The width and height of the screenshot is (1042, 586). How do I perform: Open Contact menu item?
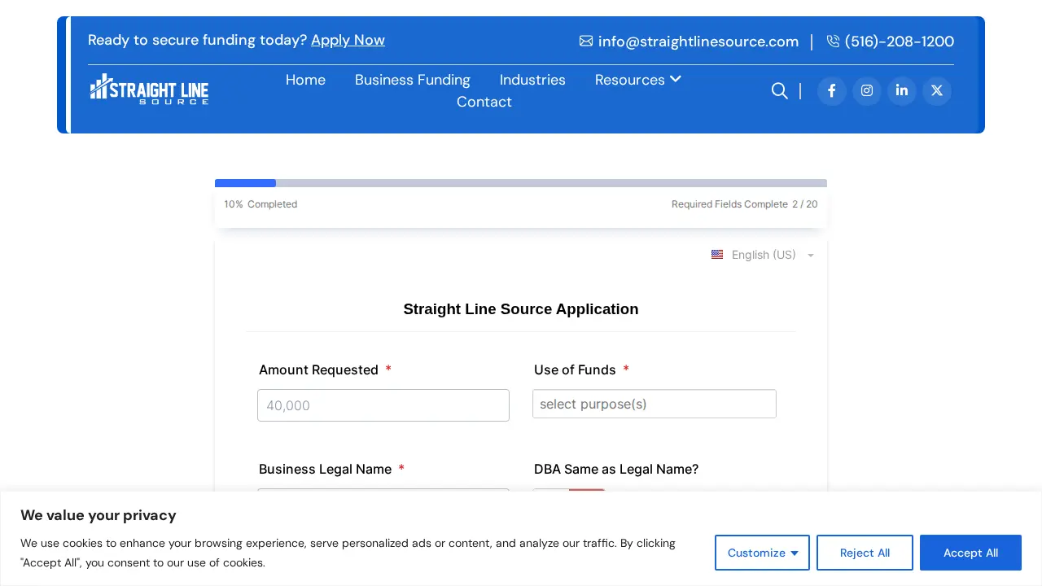point(484,102)
